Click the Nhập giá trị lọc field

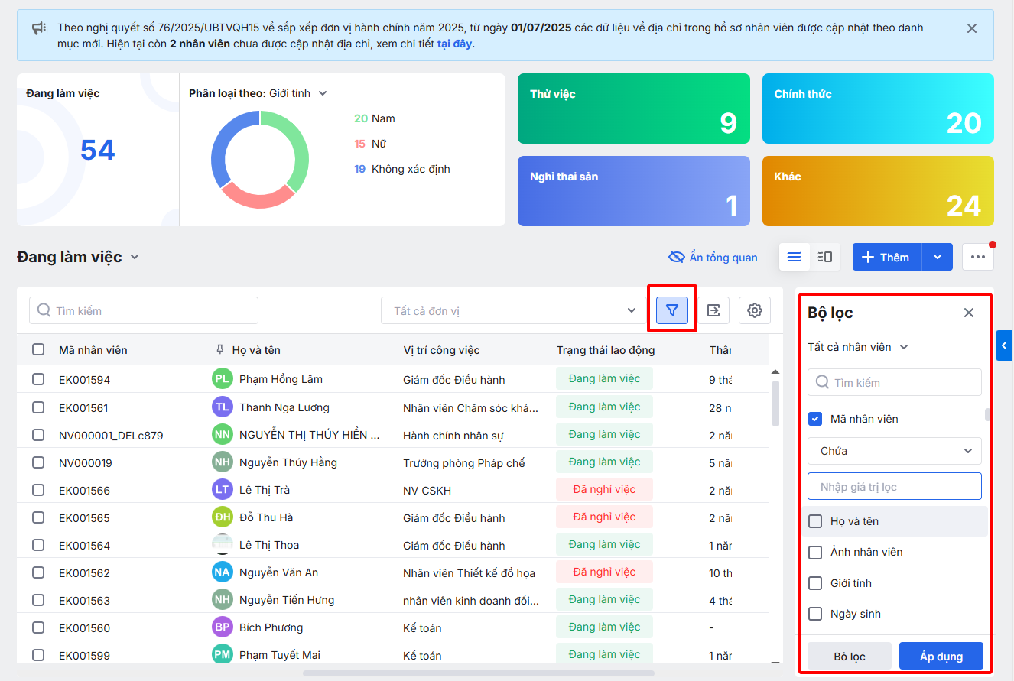click(894, 486)
